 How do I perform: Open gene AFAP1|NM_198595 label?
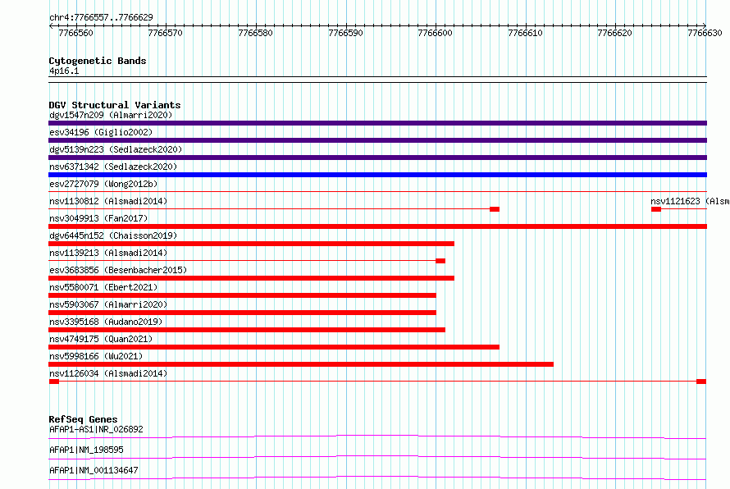tap(86, 450)
